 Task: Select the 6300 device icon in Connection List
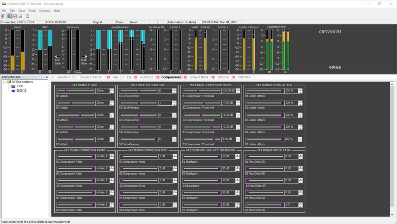[x=14, y=86]
